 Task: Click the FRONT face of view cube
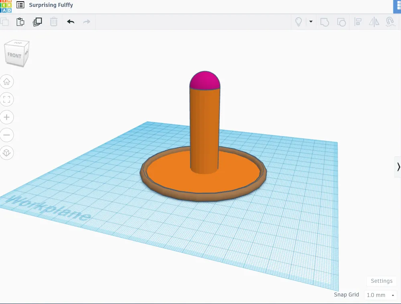point(14,55)
